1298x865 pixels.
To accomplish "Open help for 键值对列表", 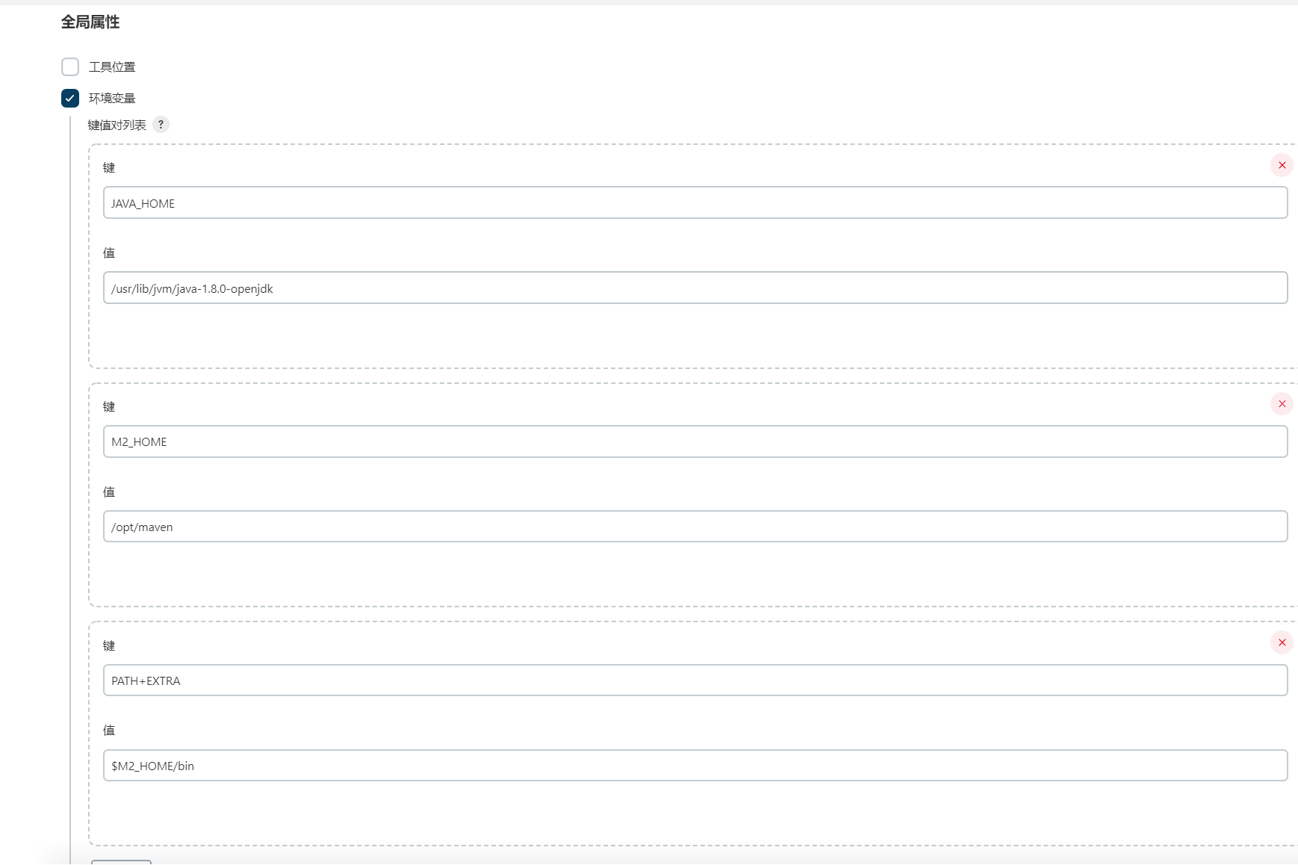I will click(161, 125).
